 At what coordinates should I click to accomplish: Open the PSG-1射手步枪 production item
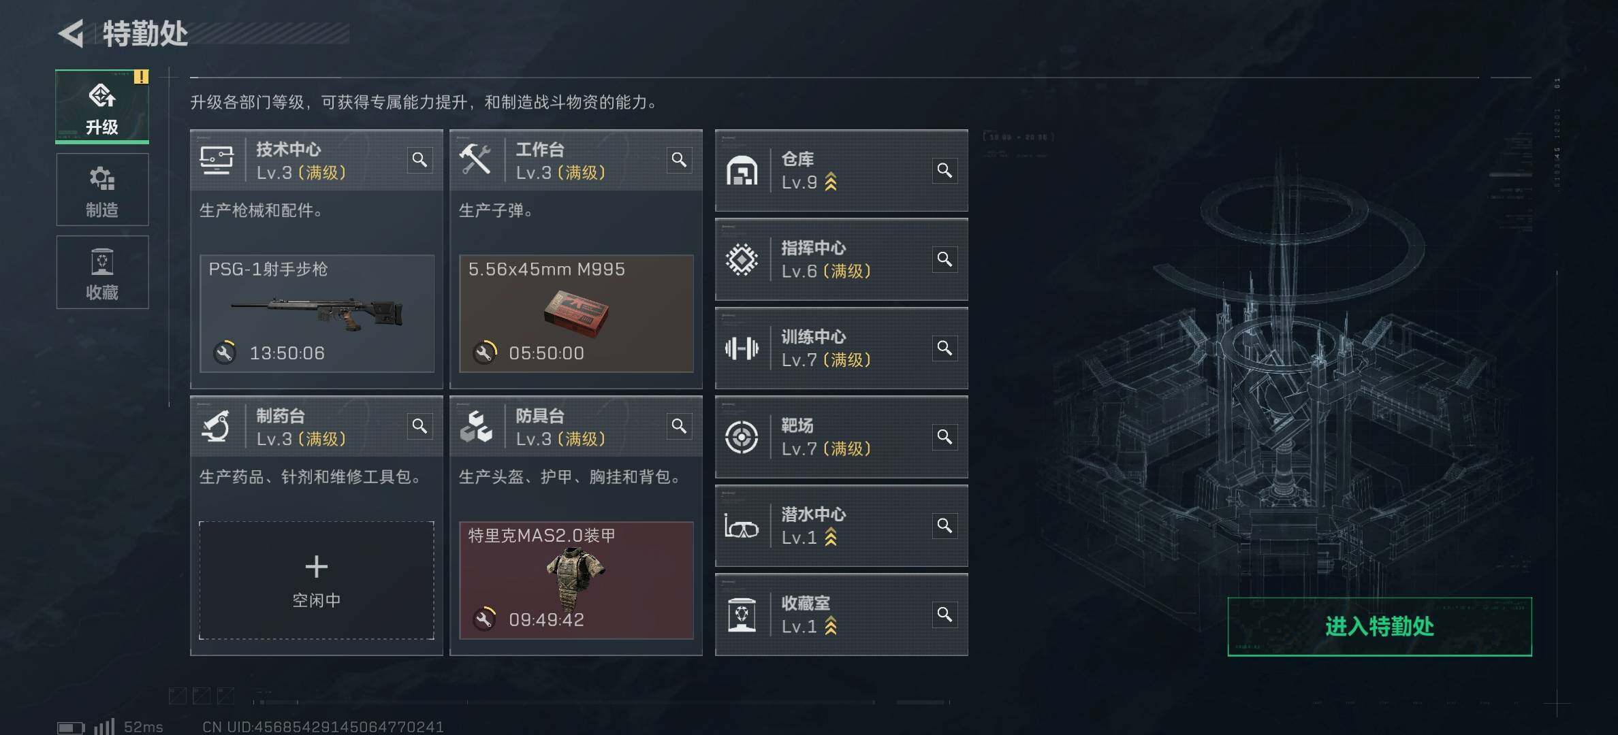coord(317,314)
